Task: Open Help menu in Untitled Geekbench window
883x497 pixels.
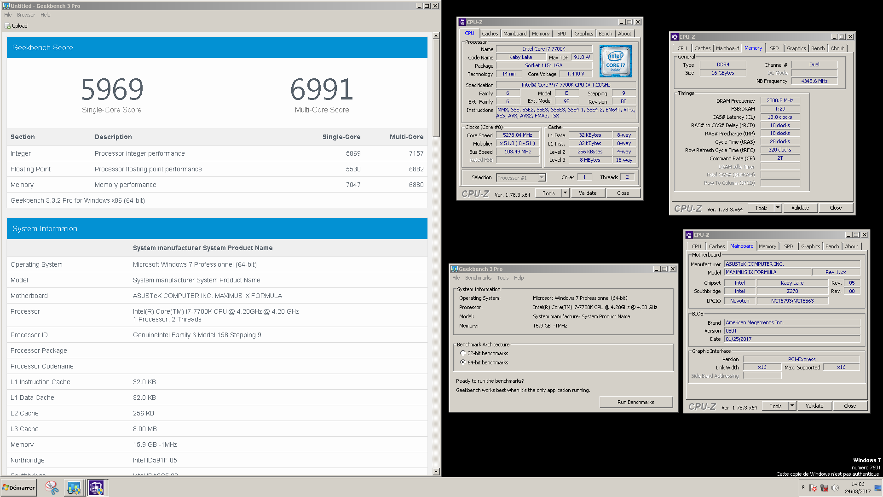Action: pos(45,15)
